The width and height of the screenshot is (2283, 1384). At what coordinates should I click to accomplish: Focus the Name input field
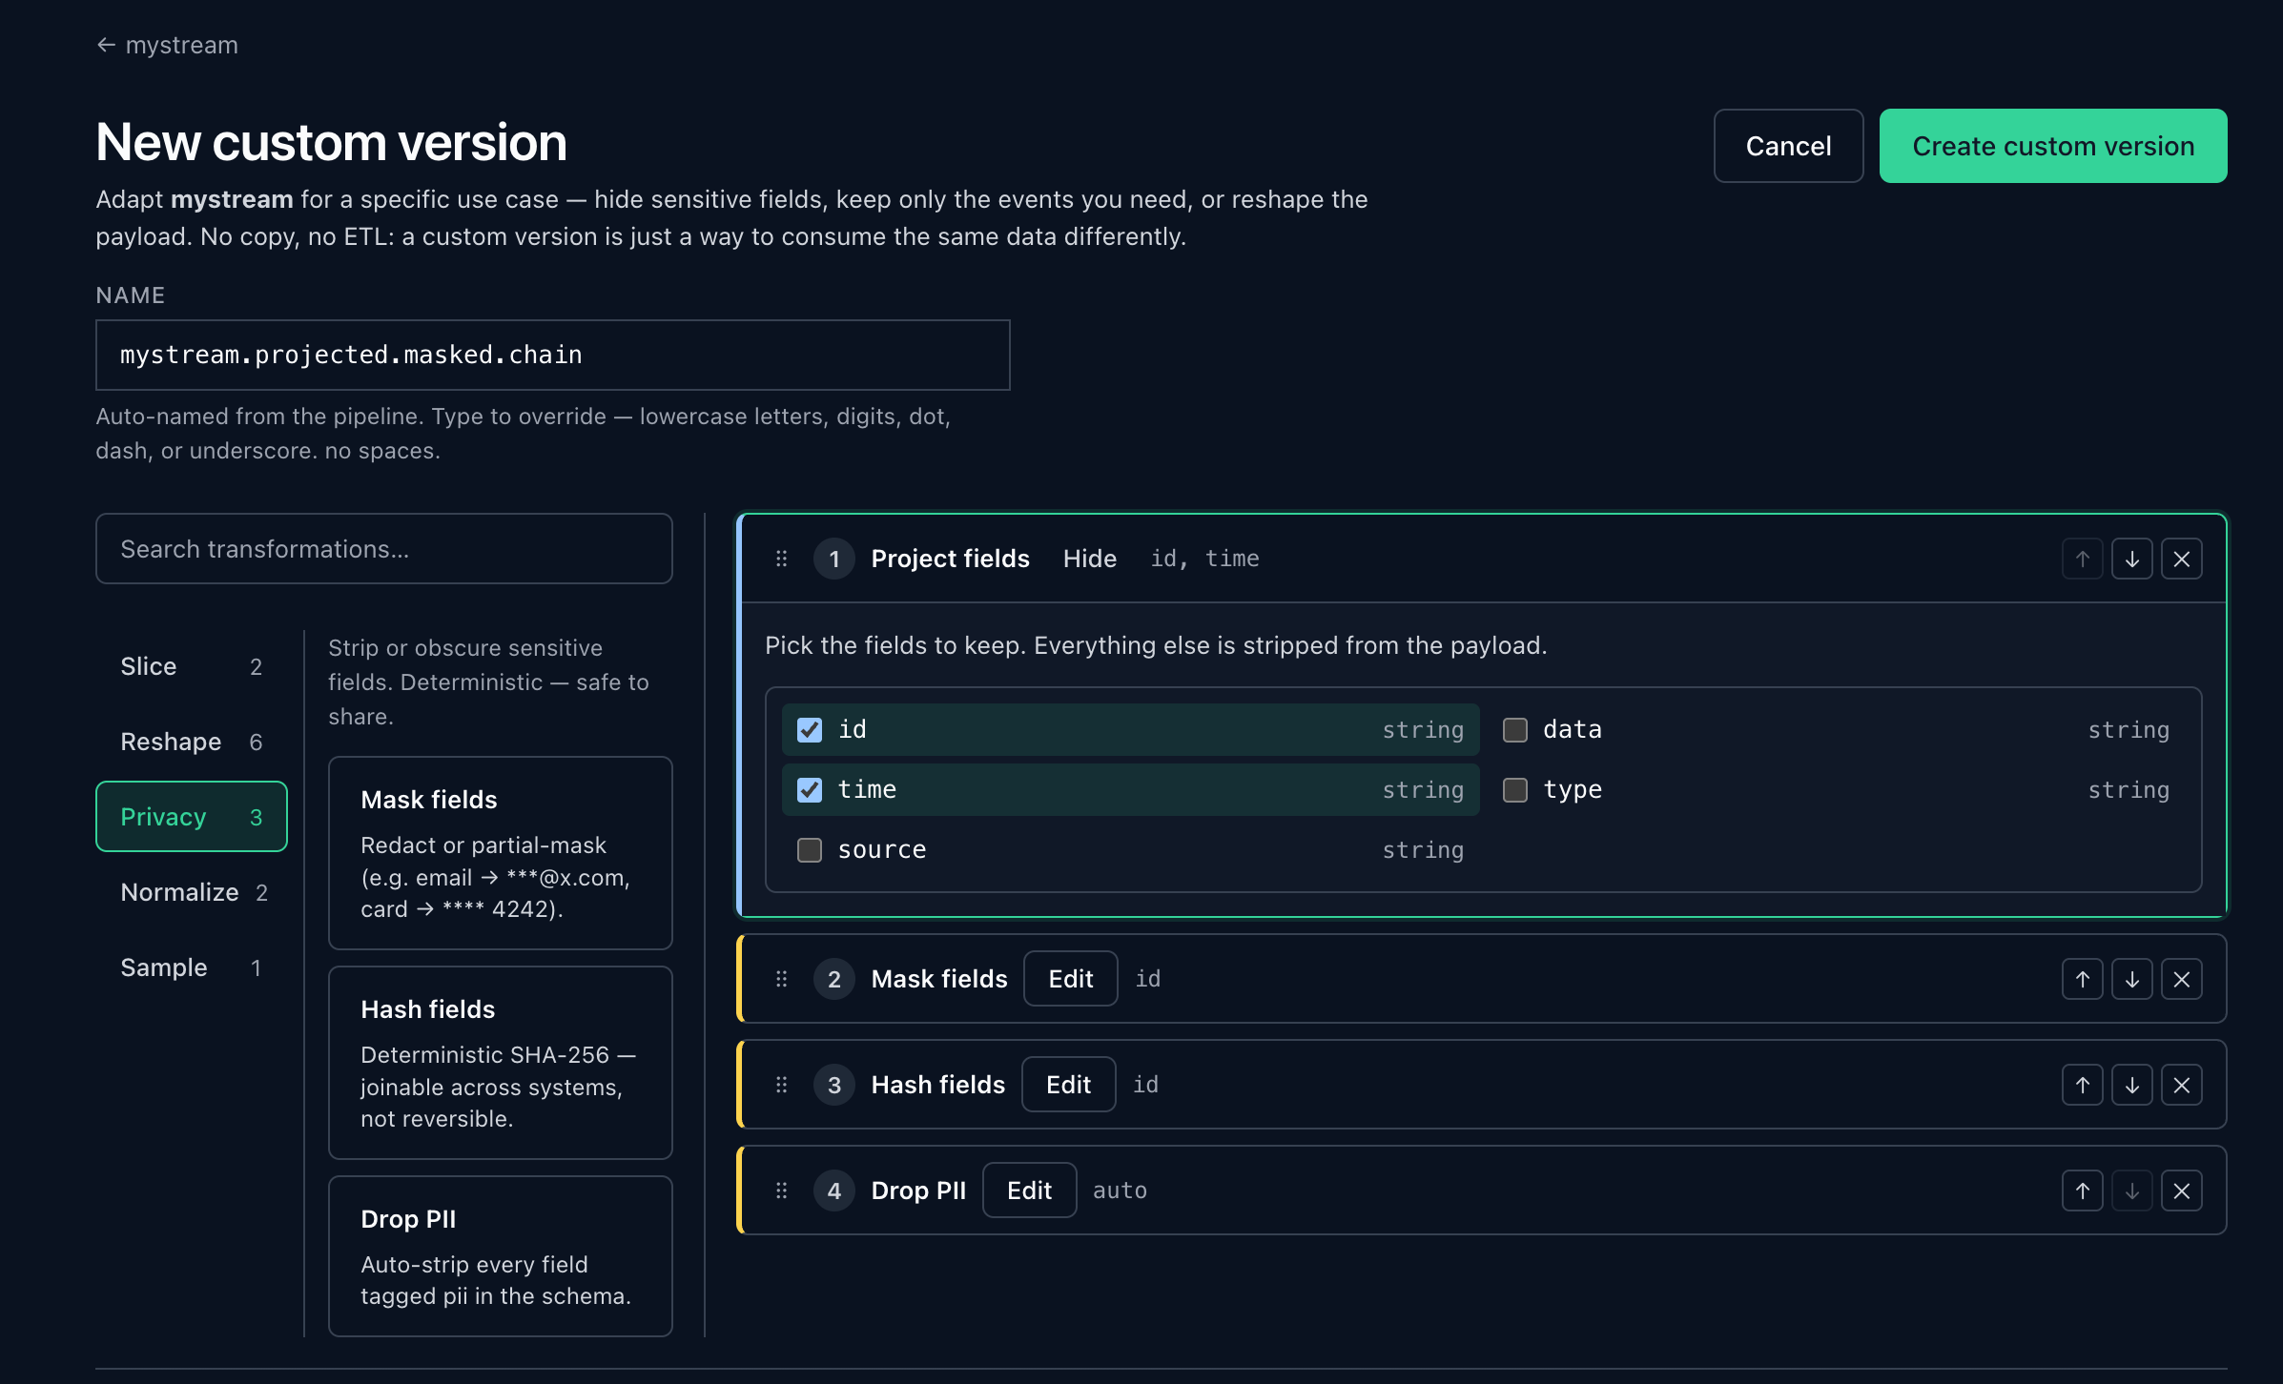point(553,355)
